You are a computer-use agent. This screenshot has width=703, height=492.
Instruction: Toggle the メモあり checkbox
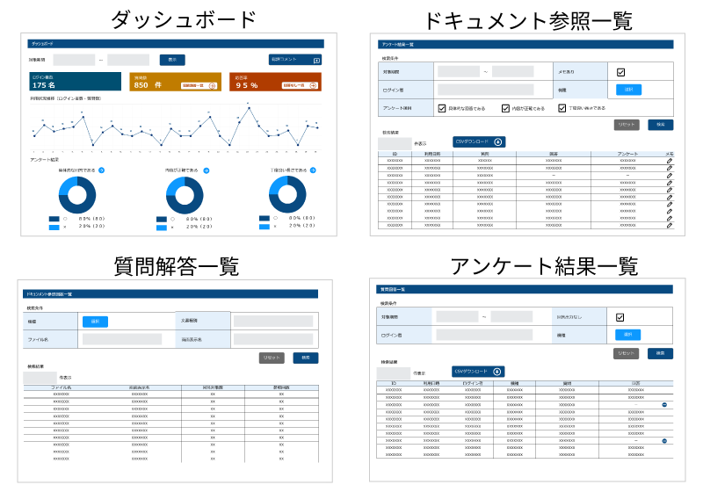click(x=620, y=72)
